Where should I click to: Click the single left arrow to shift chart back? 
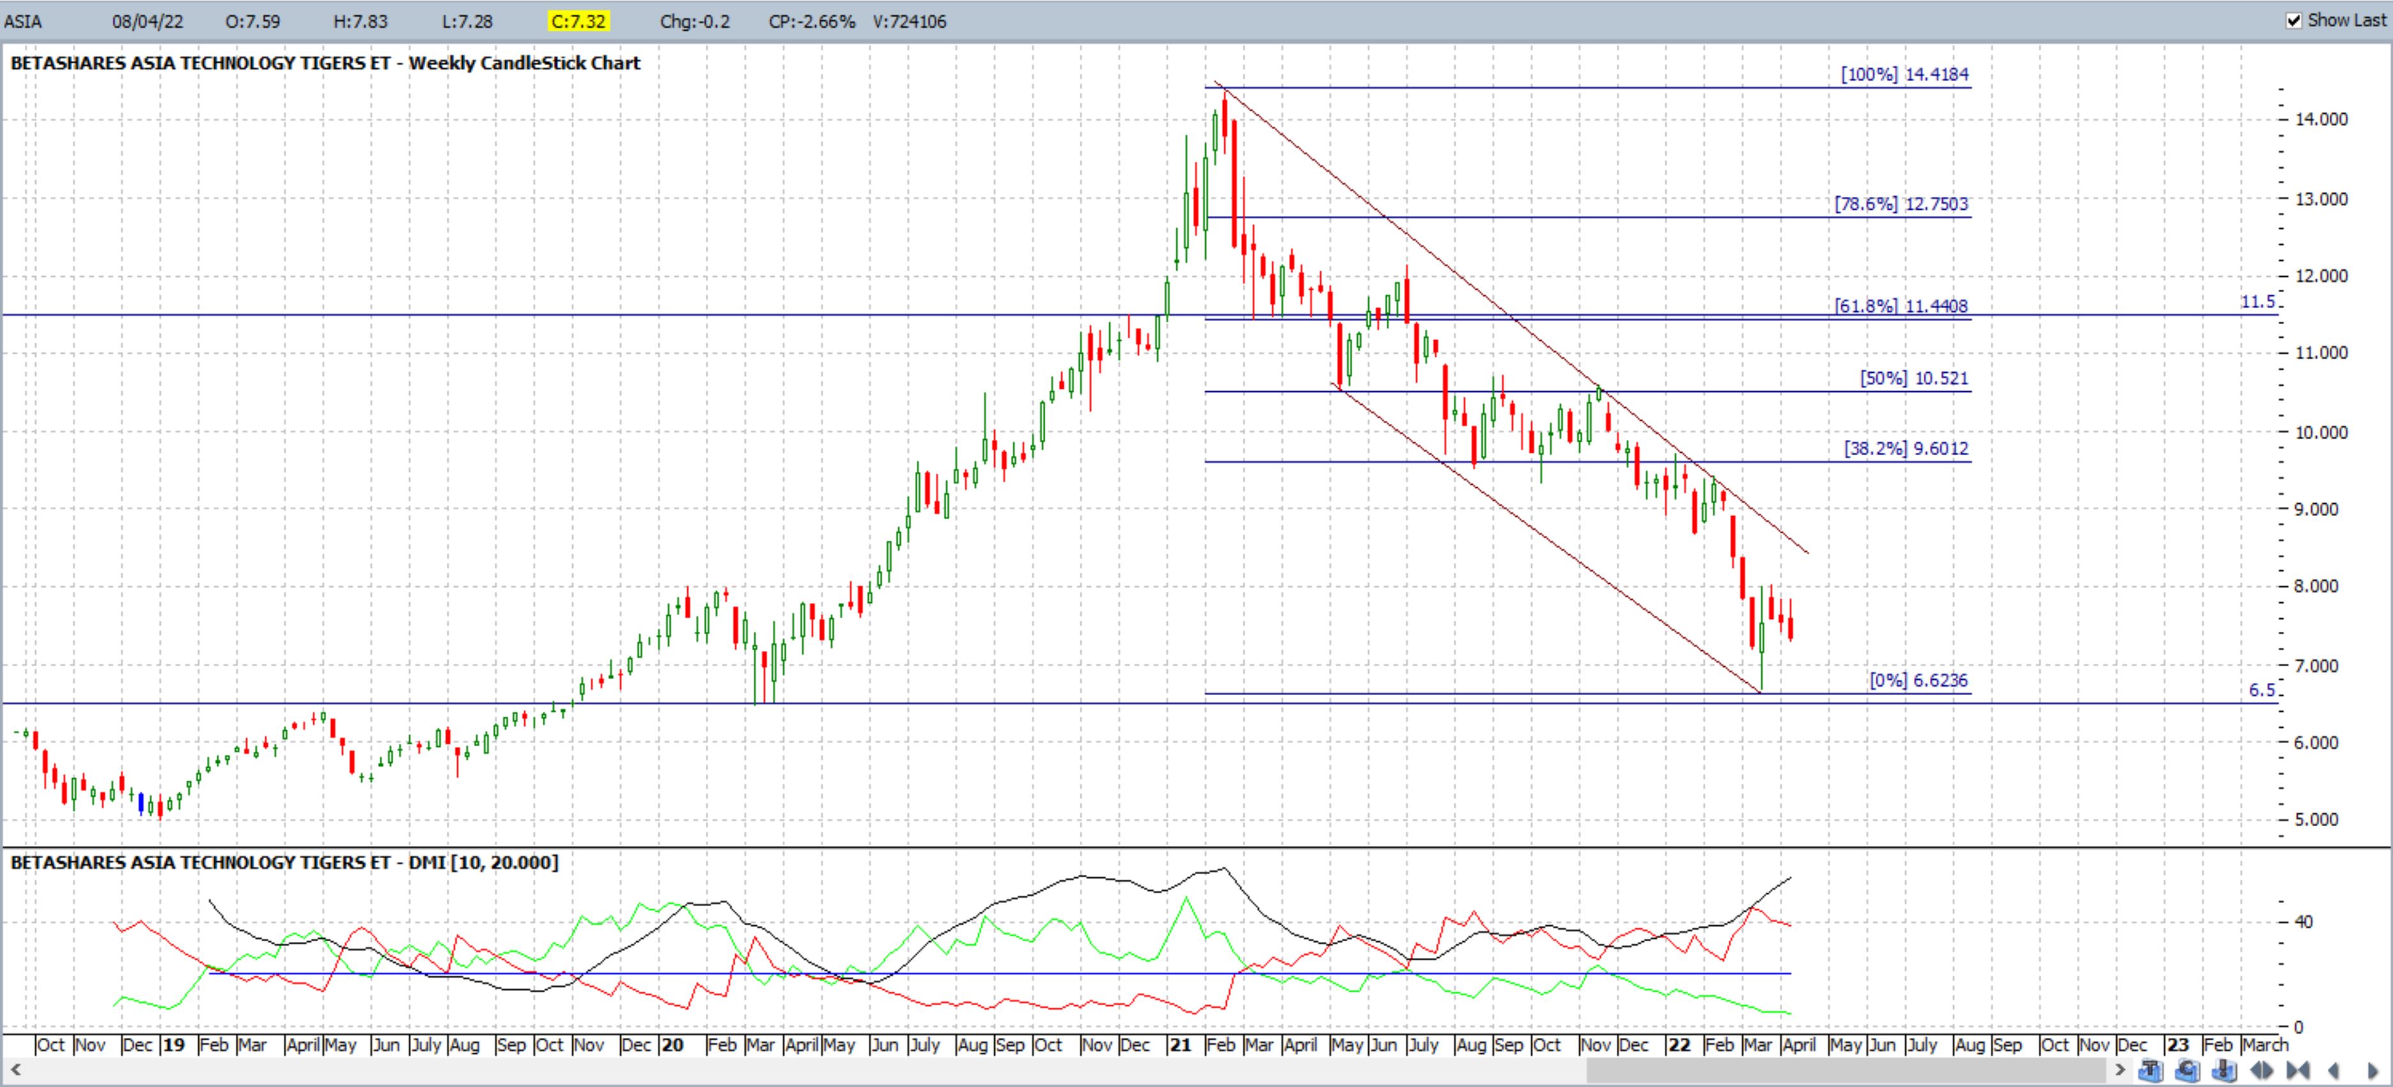(2333, 1070)
